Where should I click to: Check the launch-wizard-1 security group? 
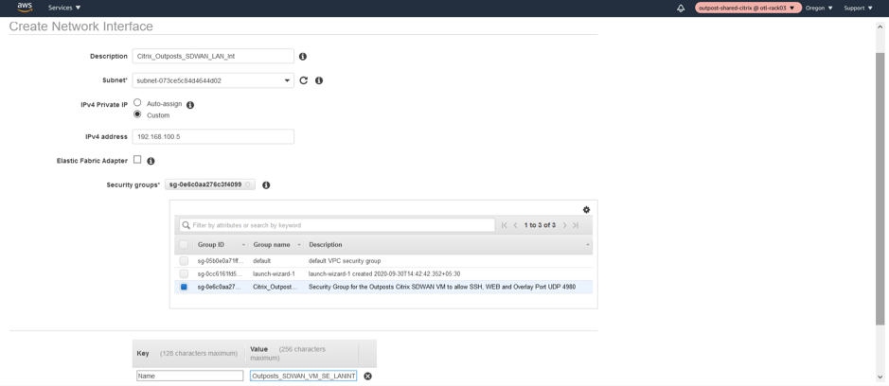[184, 273]
